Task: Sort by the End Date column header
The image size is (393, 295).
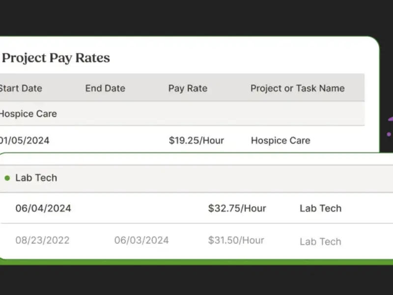Action: [x=105, y=88]
